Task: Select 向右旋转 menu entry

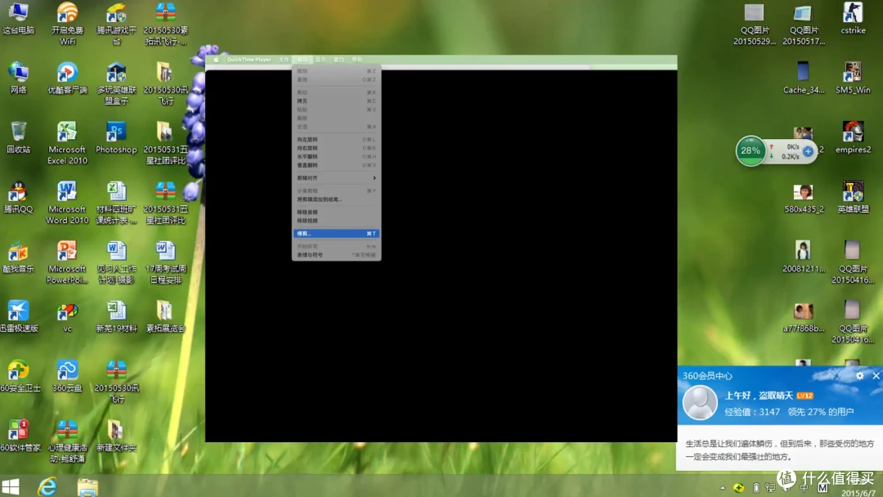Action: 336,148
